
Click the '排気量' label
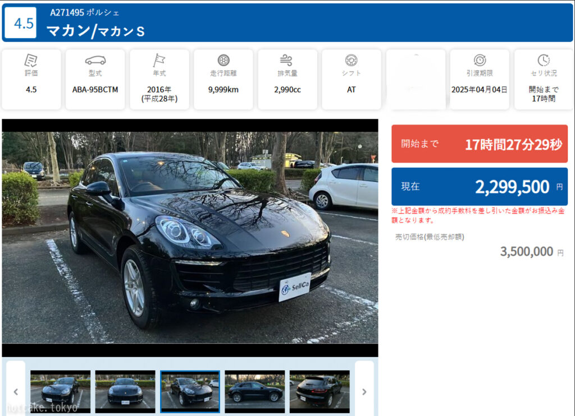tap(287, 73)
